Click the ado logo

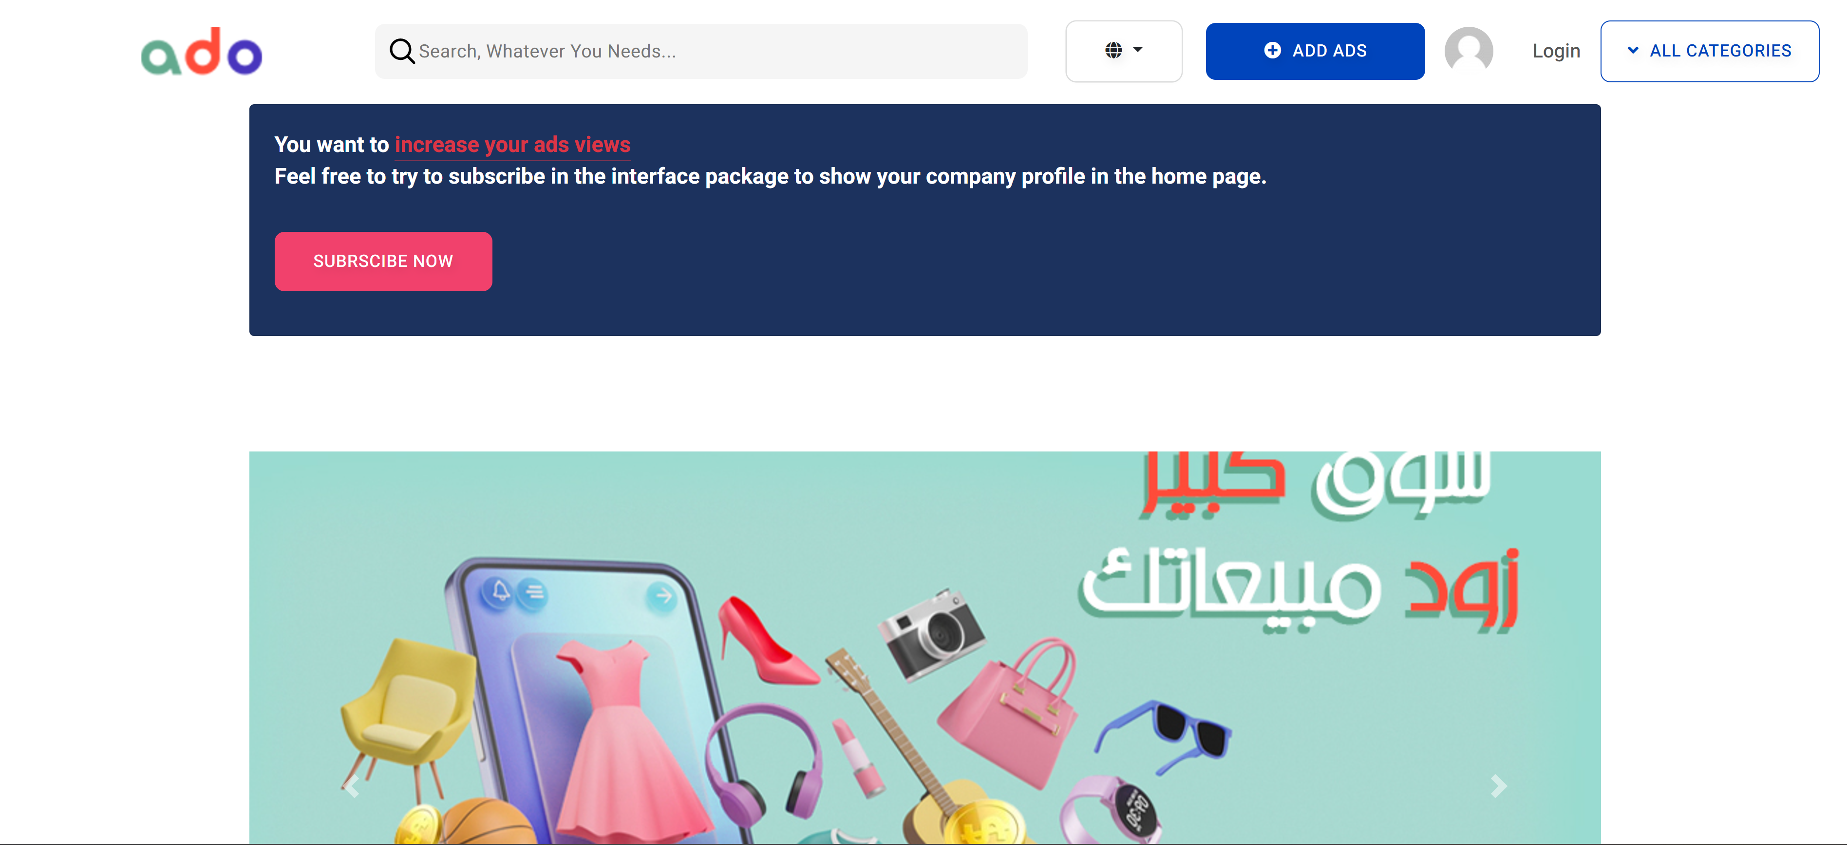[x=202, y=51]
